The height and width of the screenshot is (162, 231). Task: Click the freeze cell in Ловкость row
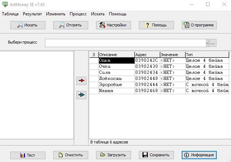(94, 79)
